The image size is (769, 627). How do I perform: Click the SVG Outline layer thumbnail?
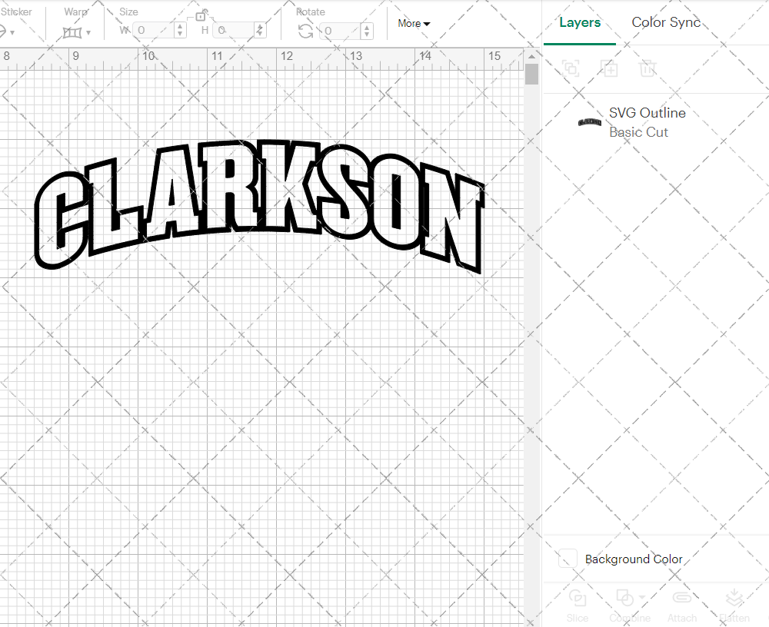(x=589, y=122)
